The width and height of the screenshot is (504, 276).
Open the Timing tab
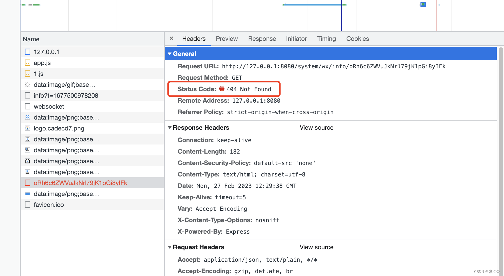click(326, 39)
